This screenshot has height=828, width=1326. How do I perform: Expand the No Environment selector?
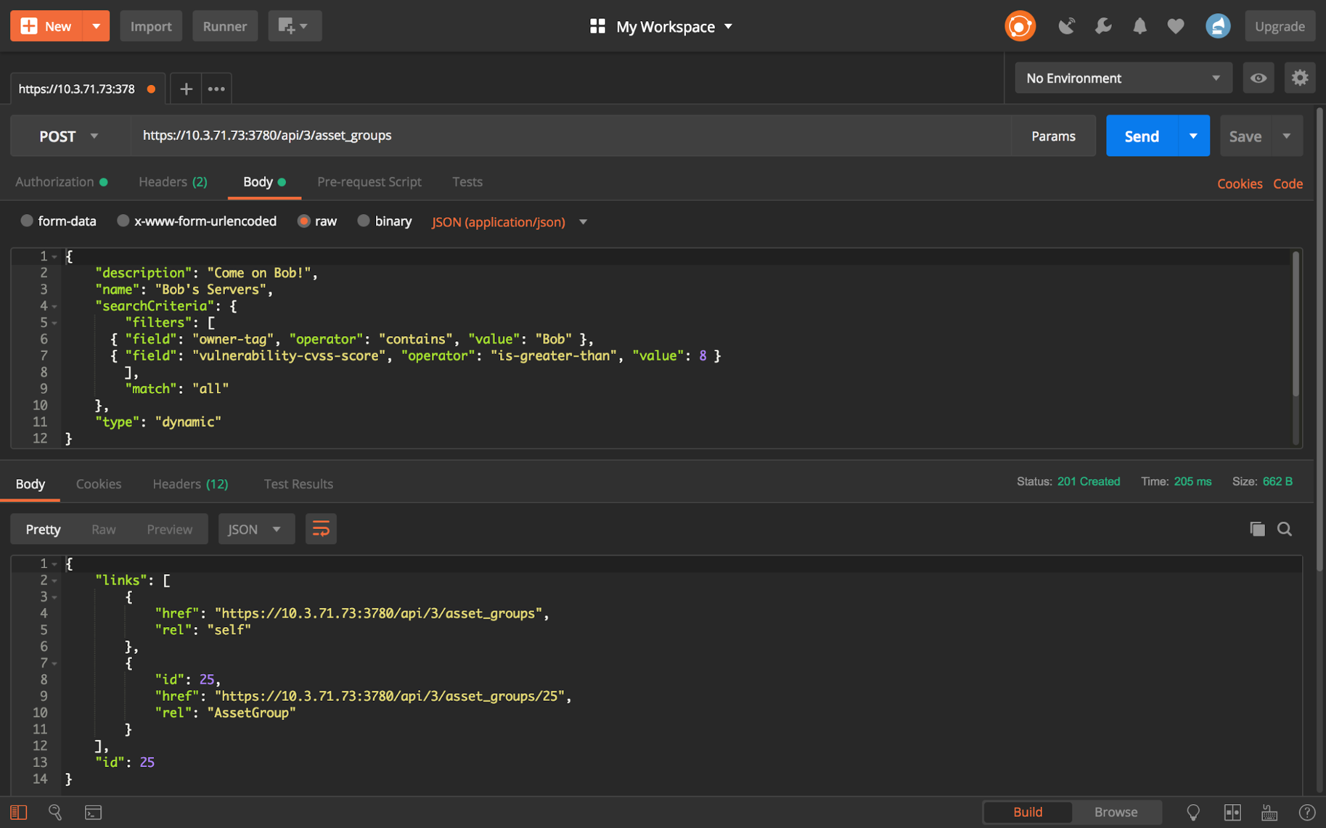click(1123, 78)
